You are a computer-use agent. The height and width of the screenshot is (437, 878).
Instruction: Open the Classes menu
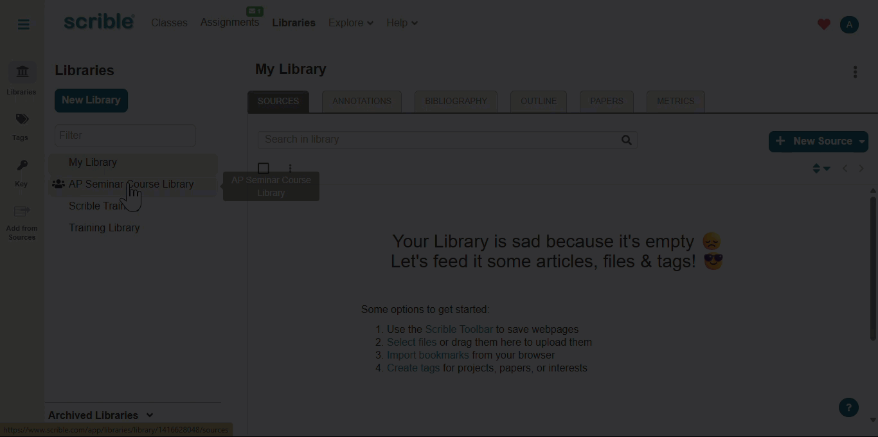pos(169,23)
